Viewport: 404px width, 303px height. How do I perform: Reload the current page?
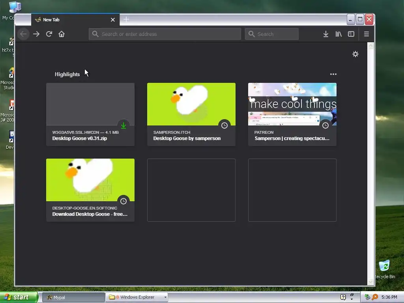(49, 34)
